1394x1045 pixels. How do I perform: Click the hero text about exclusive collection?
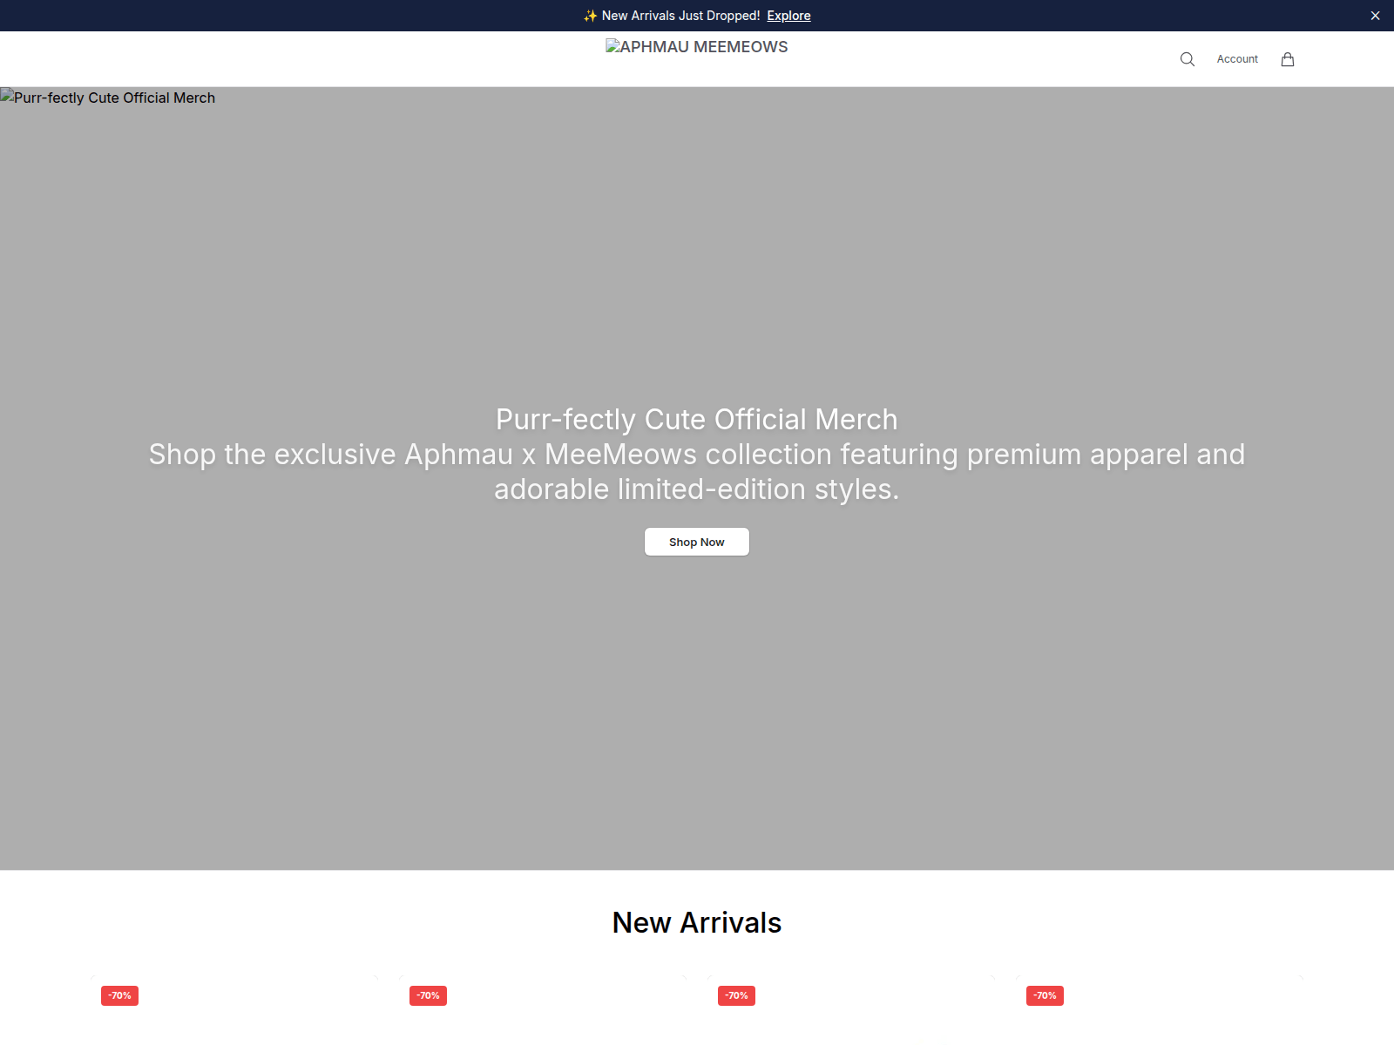pyautogui.click(x=697, y=472)
